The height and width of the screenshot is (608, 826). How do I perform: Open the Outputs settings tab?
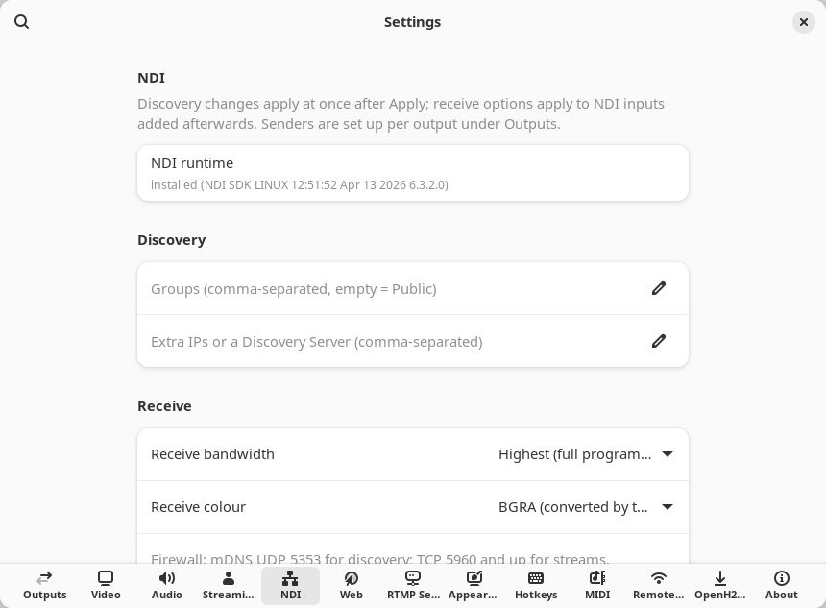coord(45,585)
